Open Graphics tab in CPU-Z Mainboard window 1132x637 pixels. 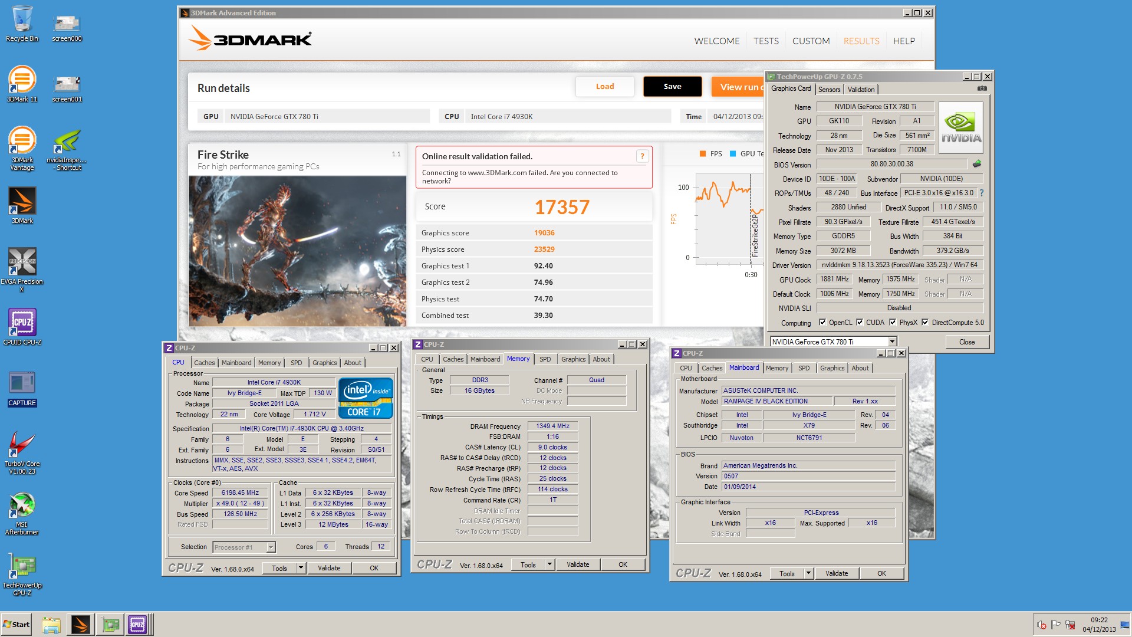[832, 368]
